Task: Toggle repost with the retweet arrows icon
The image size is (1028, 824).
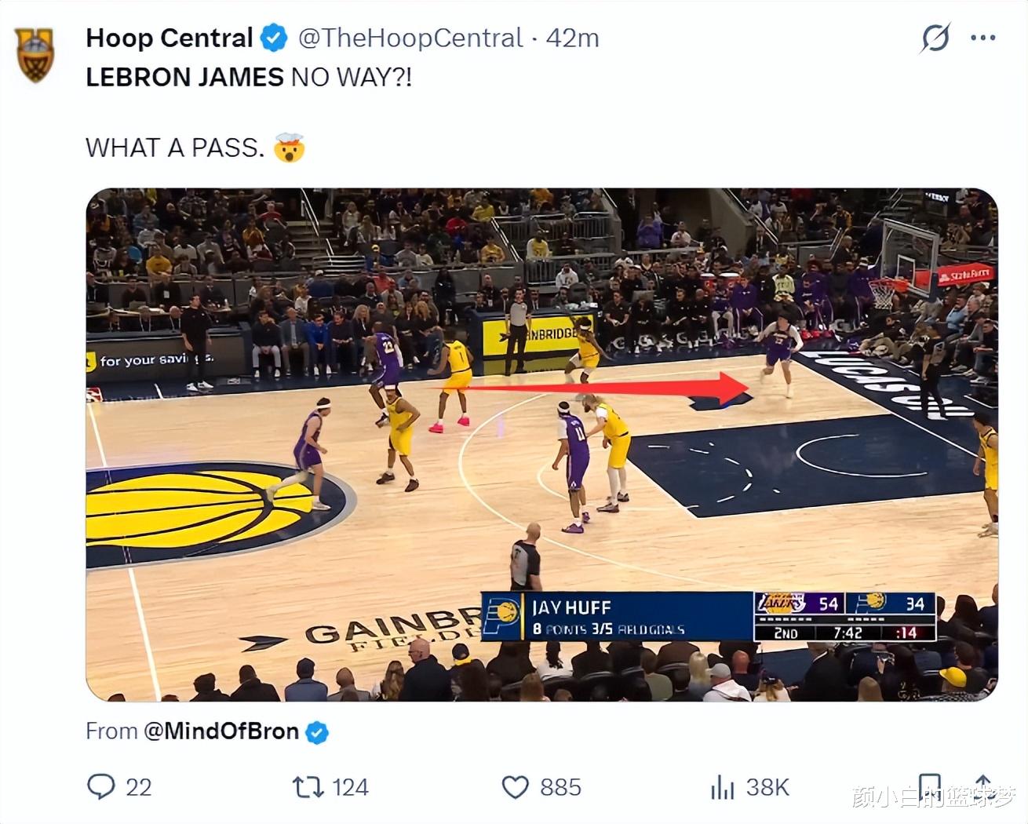Action: 308,786
